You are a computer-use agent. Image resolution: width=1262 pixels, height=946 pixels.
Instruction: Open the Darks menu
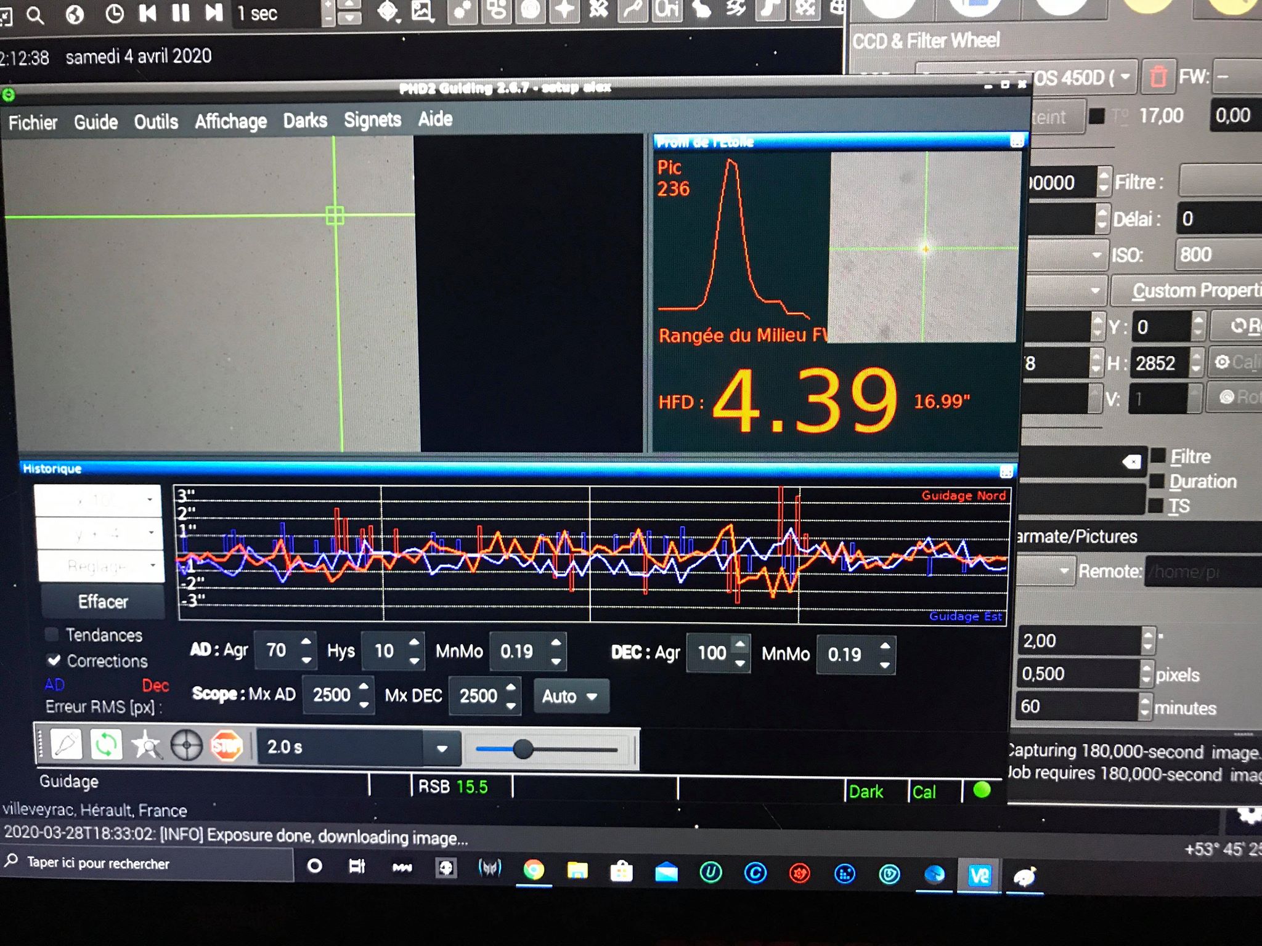[305, 120]
